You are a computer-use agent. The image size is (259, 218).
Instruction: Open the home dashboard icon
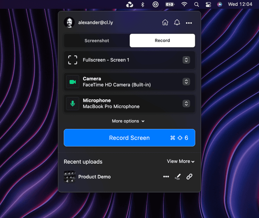(x=165, y=23)
